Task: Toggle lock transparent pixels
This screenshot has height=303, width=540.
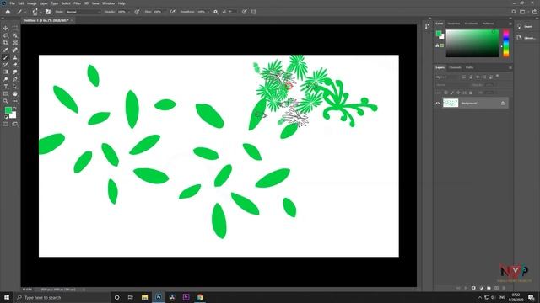Action: pos(446,93)
